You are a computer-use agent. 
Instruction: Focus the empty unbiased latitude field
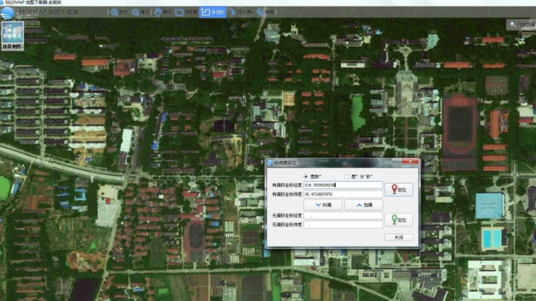click(x=343, y=225)
